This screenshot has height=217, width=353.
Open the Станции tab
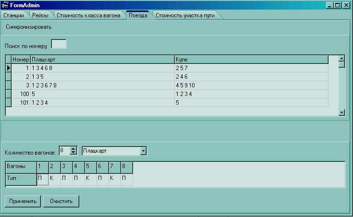[14, 15]
